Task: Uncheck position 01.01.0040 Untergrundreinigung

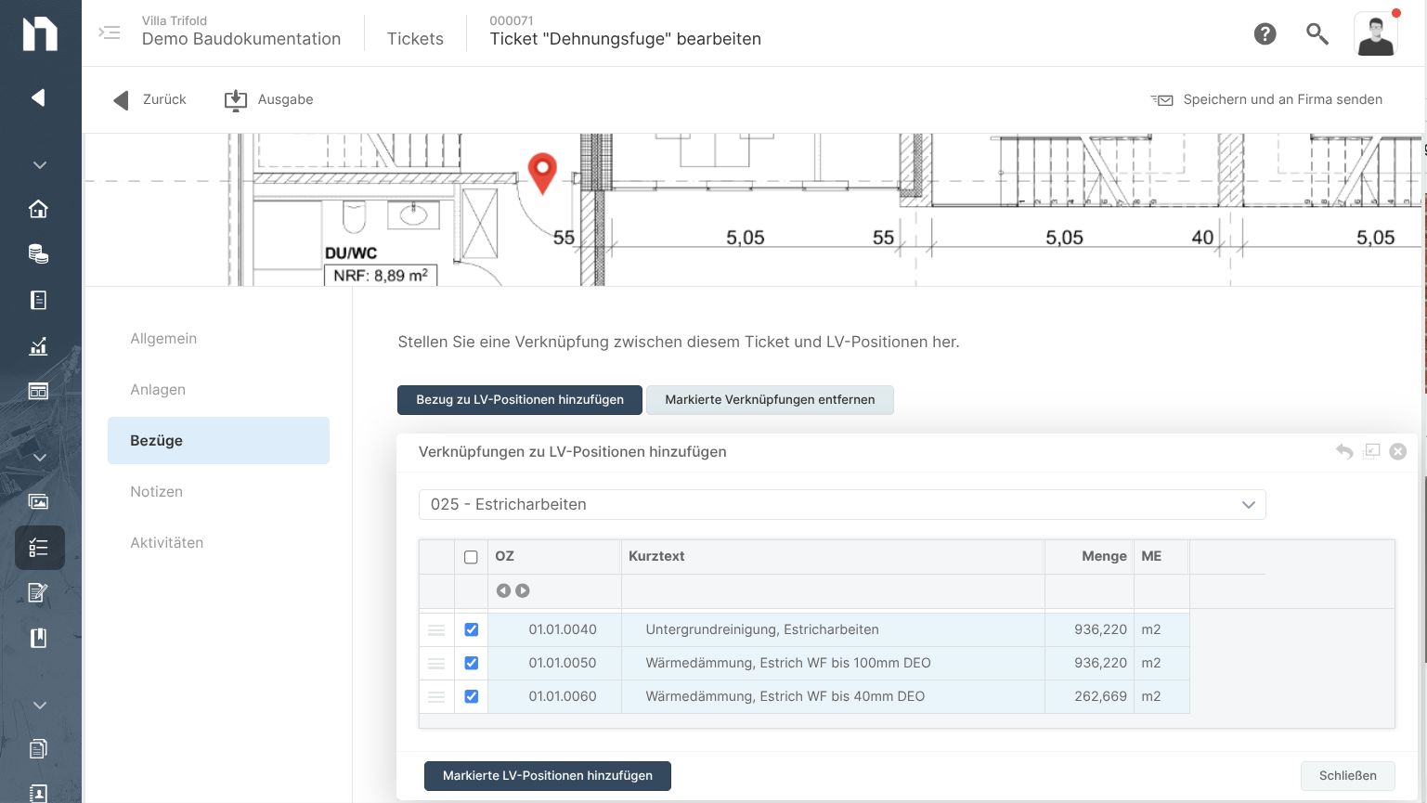Action: pyautogui.click(x=471, y=628)
